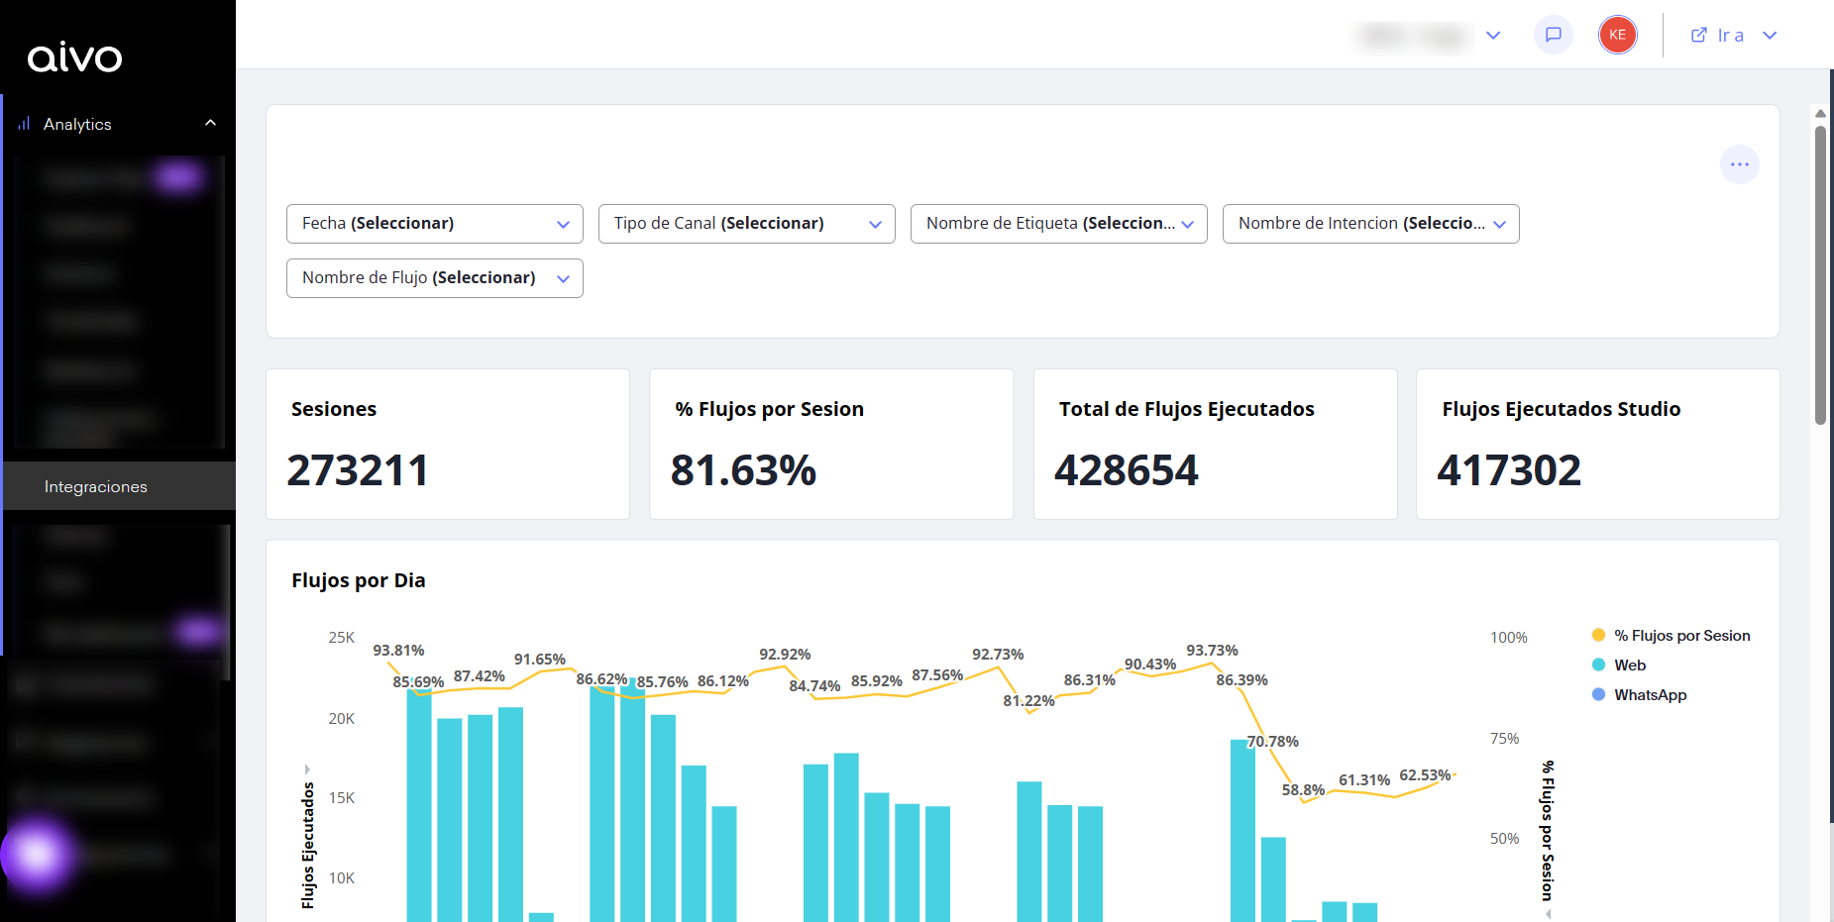Viewport: 1834px width, 922px height.
Task: Expand the Nombre de Flujo dropdown
Action: point(434,278)
